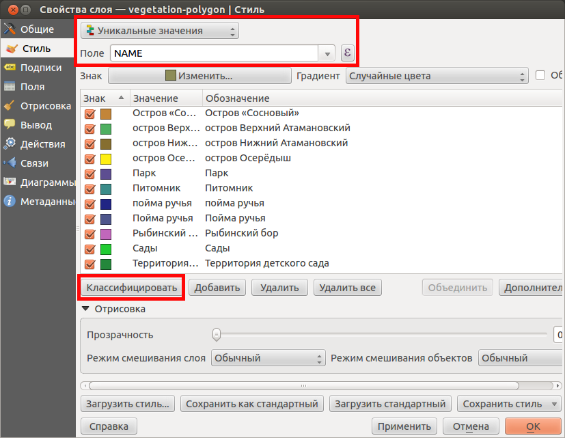
Task: Uncheck the Остров «Сосновый» category
Action: 89,114
